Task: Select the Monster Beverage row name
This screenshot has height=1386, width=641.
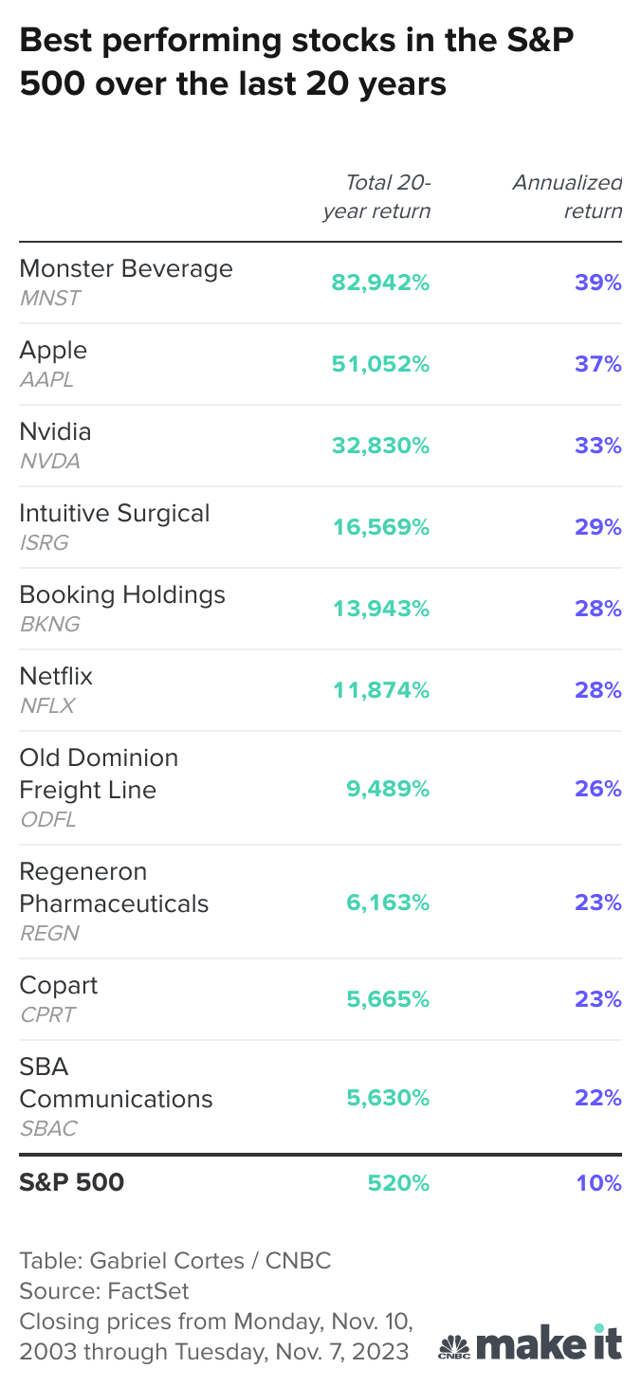Action: (126, 268)
